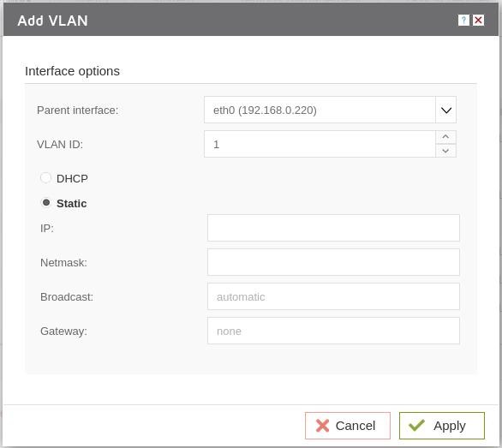Click the Gateway field showing none
Screen dimensions: 502x448
click(333, 331)
